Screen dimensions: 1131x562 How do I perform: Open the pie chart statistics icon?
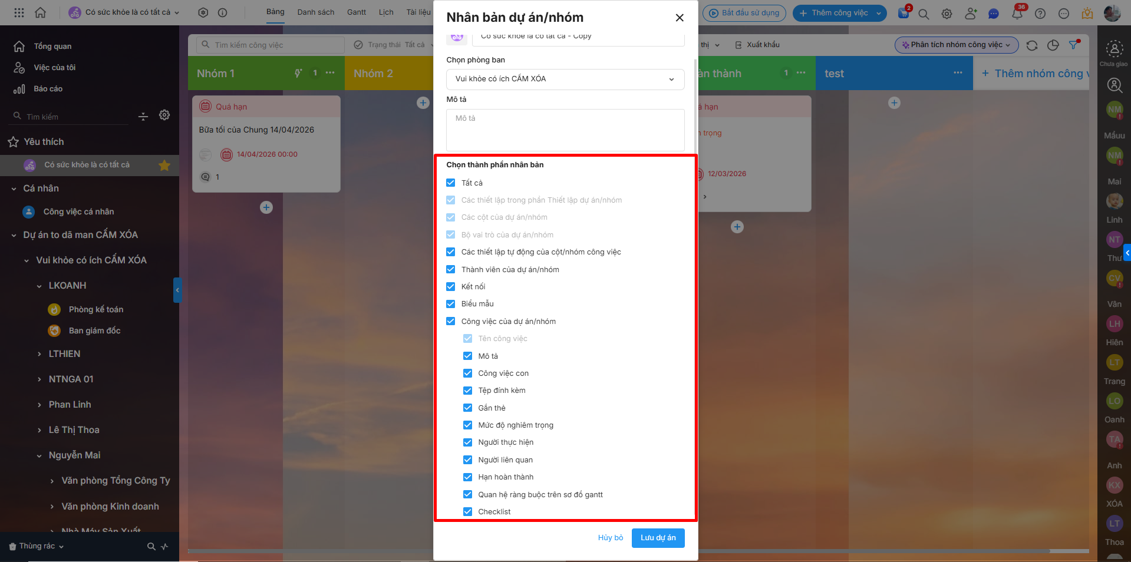pos(1053,45)
